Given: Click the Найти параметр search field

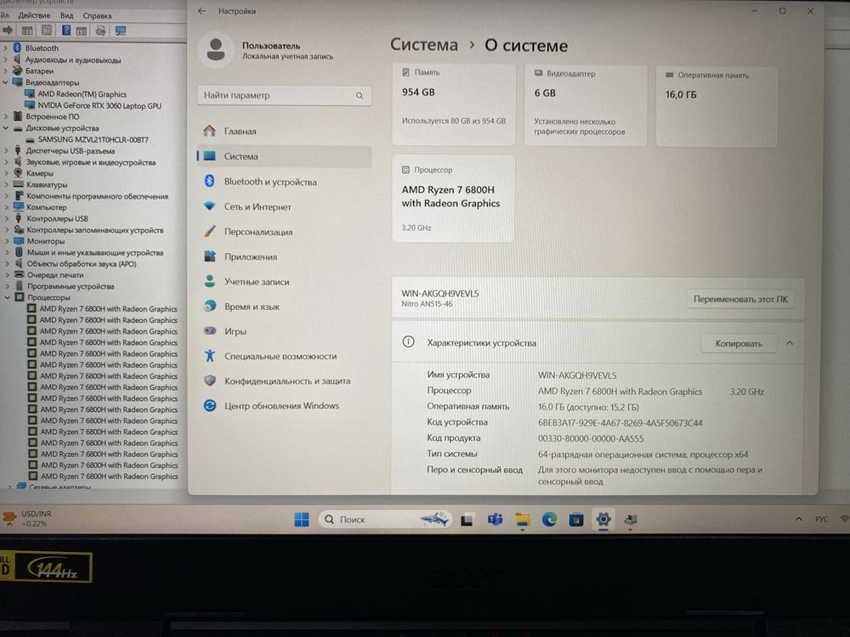Looking at the screenshot, I should pos(284,95).
